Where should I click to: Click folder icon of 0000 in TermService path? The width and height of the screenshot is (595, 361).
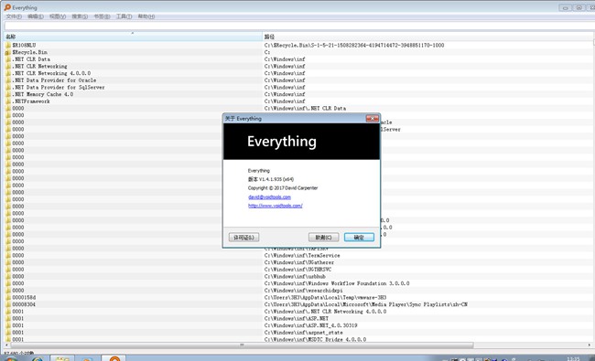coord(8,255)
